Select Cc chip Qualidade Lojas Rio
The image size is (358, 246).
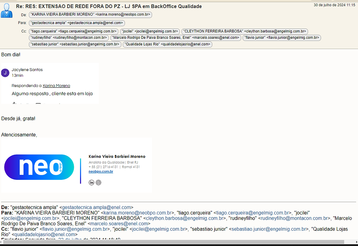[167, 44]
